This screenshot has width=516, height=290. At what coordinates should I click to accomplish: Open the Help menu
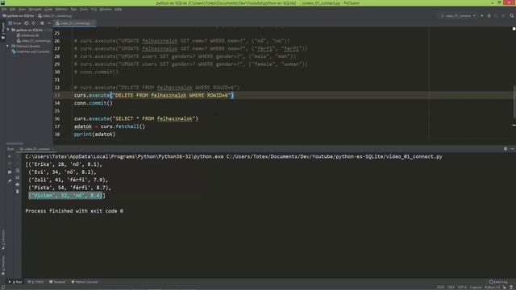(119, 9)
